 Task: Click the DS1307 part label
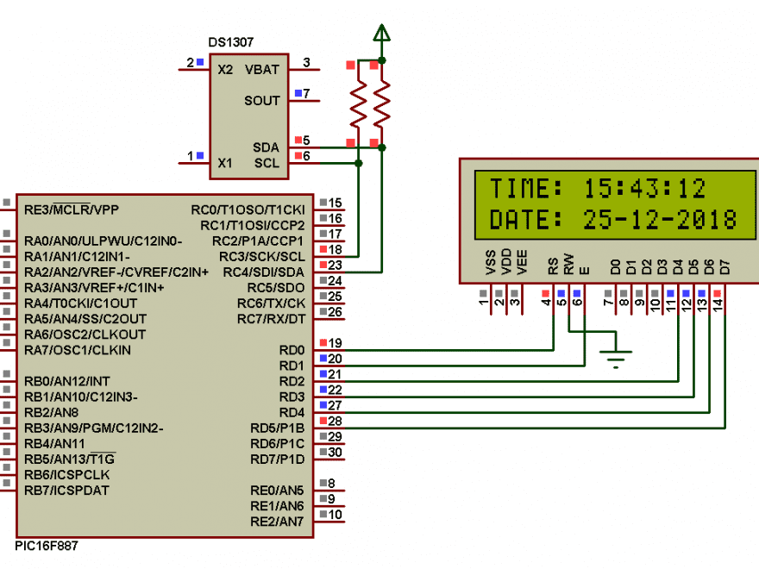[230, 42]
